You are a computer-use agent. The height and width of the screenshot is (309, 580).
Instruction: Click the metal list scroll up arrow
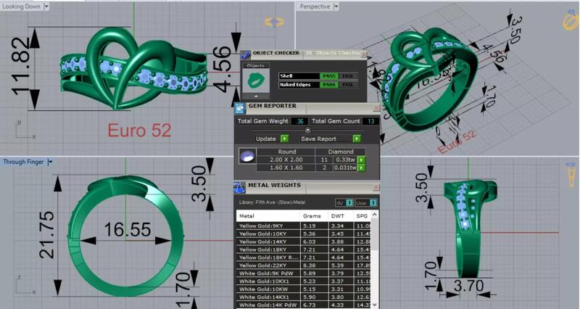point(374,215)
